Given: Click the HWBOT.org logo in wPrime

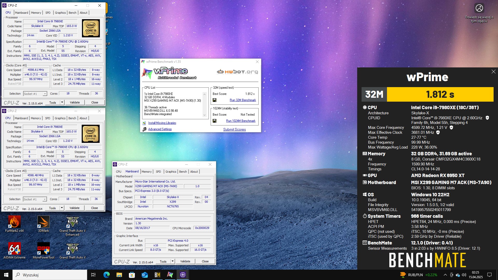Looking at the screenshot, I should pyautogui.click(x=237, y=72).
